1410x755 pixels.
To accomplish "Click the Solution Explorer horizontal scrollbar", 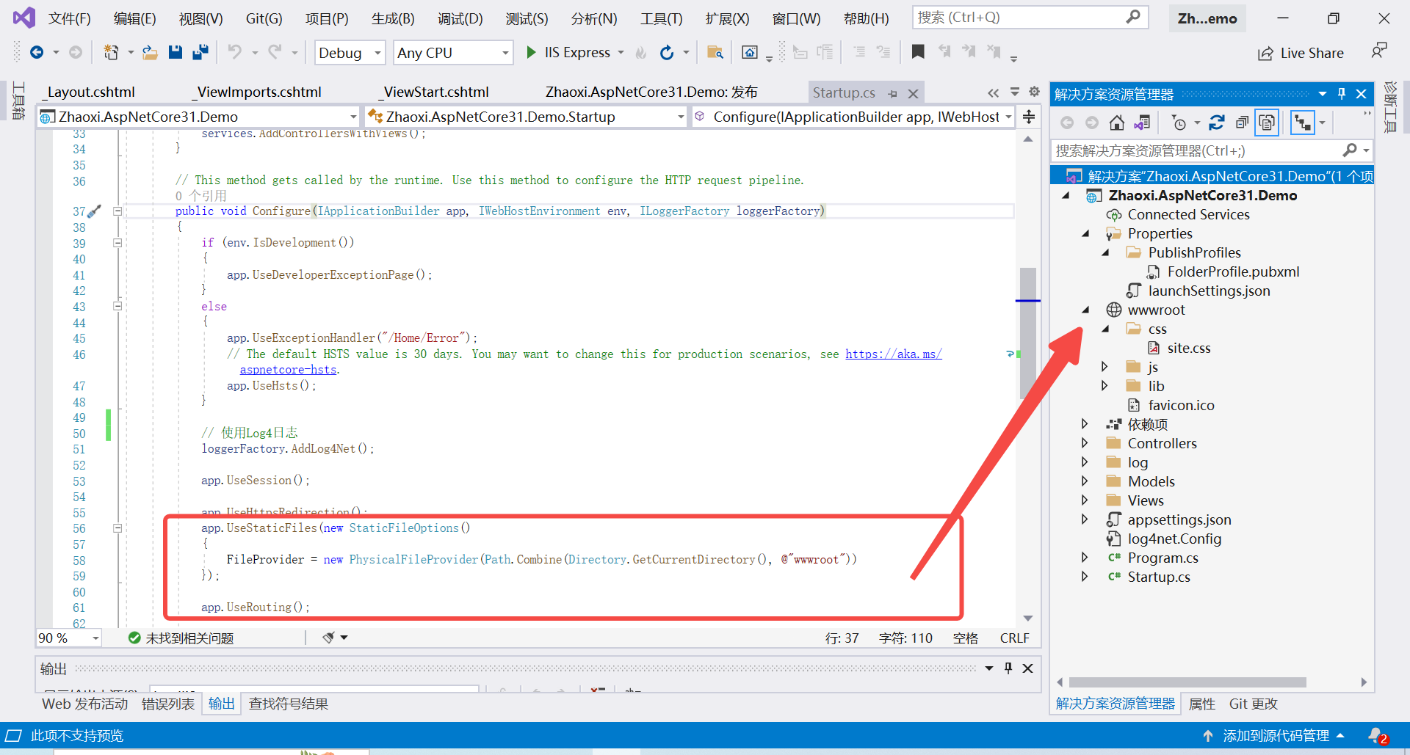I will coord(1187,682).
